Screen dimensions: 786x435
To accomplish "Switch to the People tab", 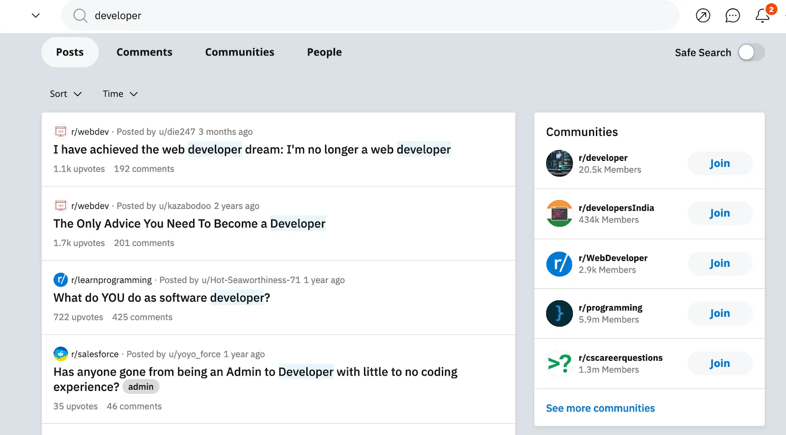I will tap(324, 52).
